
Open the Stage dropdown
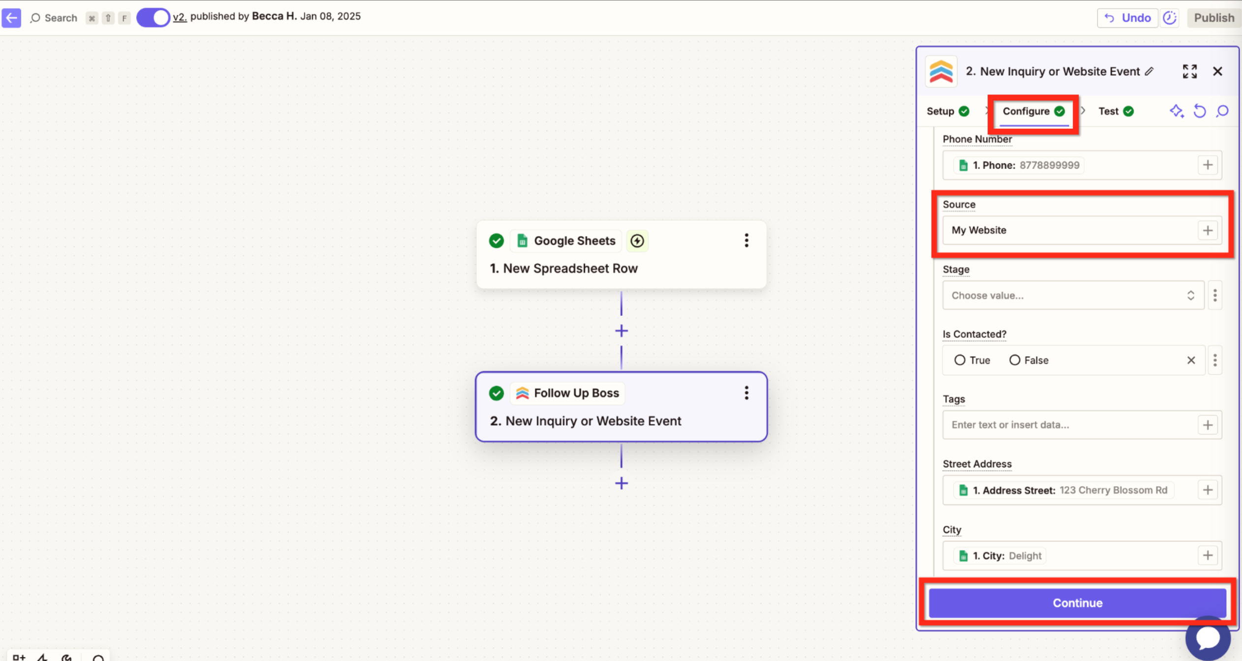pos(1073,295)
